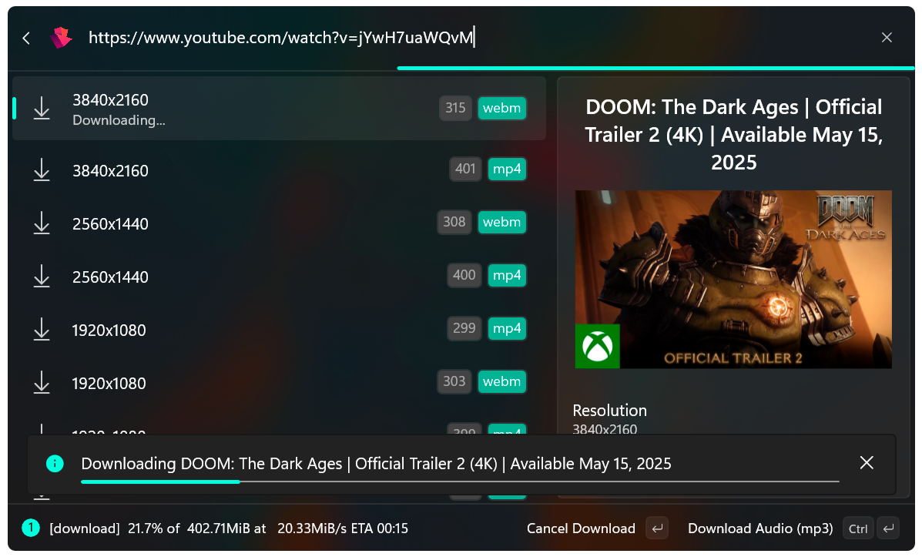
Task: Click the Resolution label in details panel
Action: pos(610,410)
